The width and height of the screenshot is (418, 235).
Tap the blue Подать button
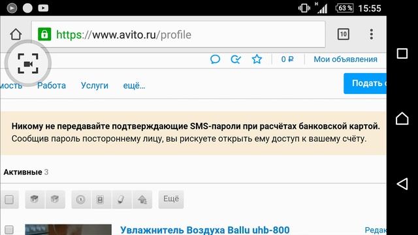coord(365,84)
